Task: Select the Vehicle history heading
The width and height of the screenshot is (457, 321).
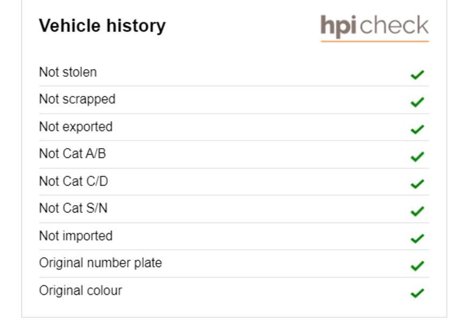Action: pyautogui.click(x=102, y=26)
